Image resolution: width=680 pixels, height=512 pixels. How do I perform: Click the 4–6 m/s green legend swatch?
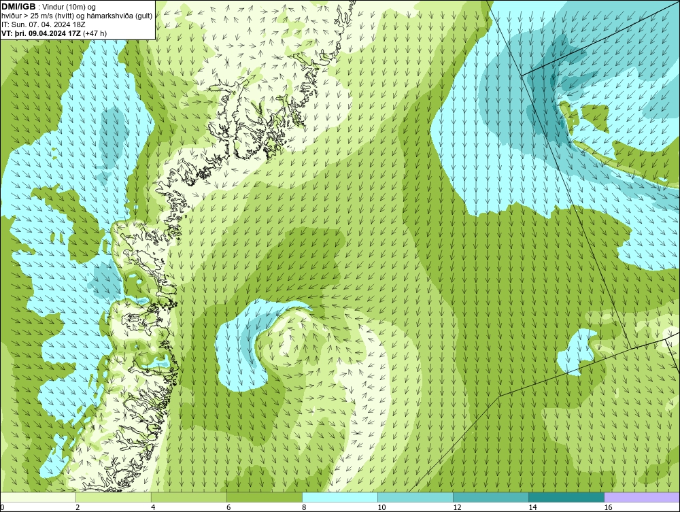[189, 497]
